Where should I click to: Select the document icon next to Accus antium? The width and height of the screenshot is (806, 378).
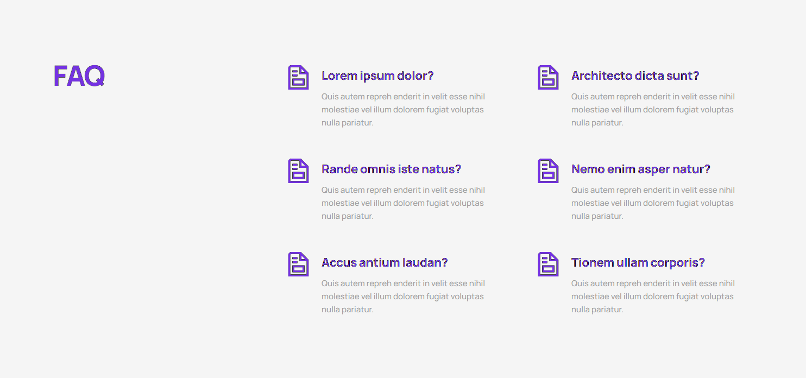(x=298, y=264)
